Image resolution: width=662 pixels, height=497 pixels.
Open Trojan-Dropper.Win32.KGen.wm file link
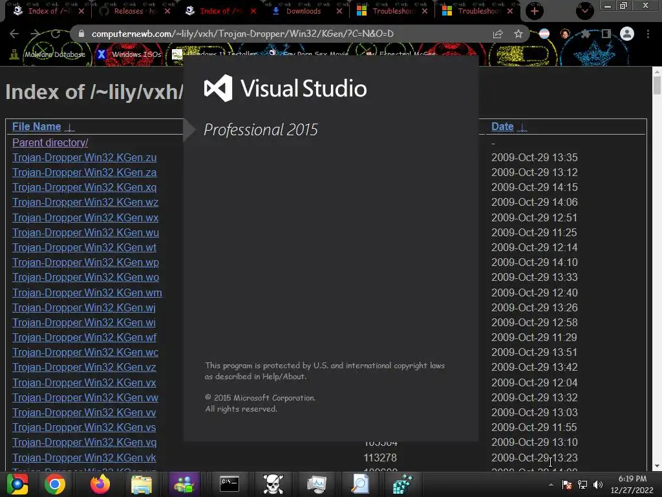coord(87,293)
